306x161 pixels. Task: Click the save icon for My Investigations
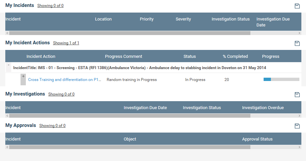(x=297, y=95)
